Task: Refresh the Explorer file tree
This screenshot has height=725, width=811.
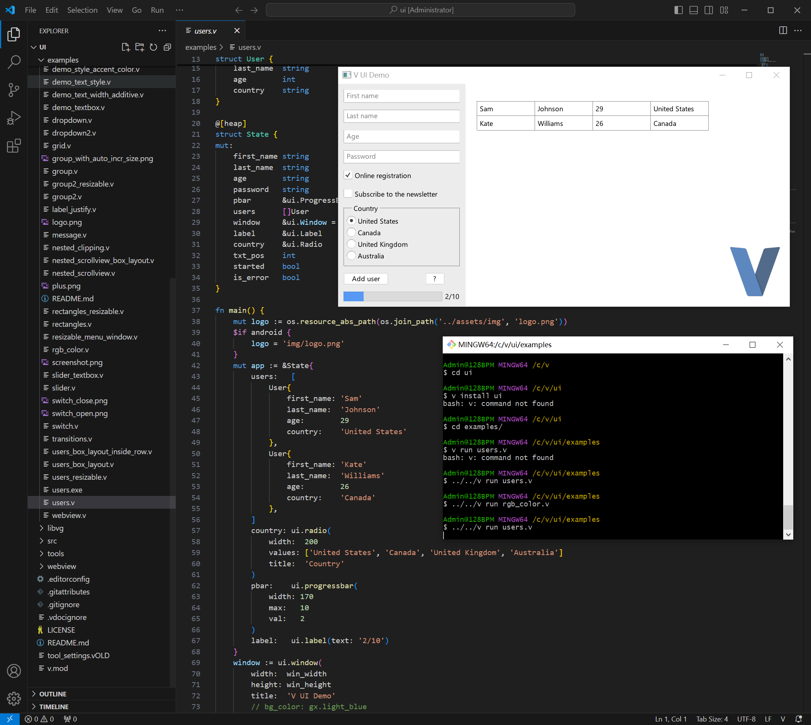Action: point(153,47)
